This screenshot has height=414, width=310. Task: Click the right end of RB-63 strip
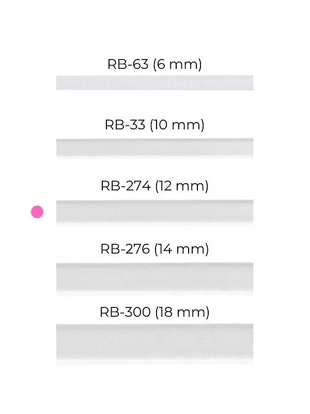tap(249, 82)
